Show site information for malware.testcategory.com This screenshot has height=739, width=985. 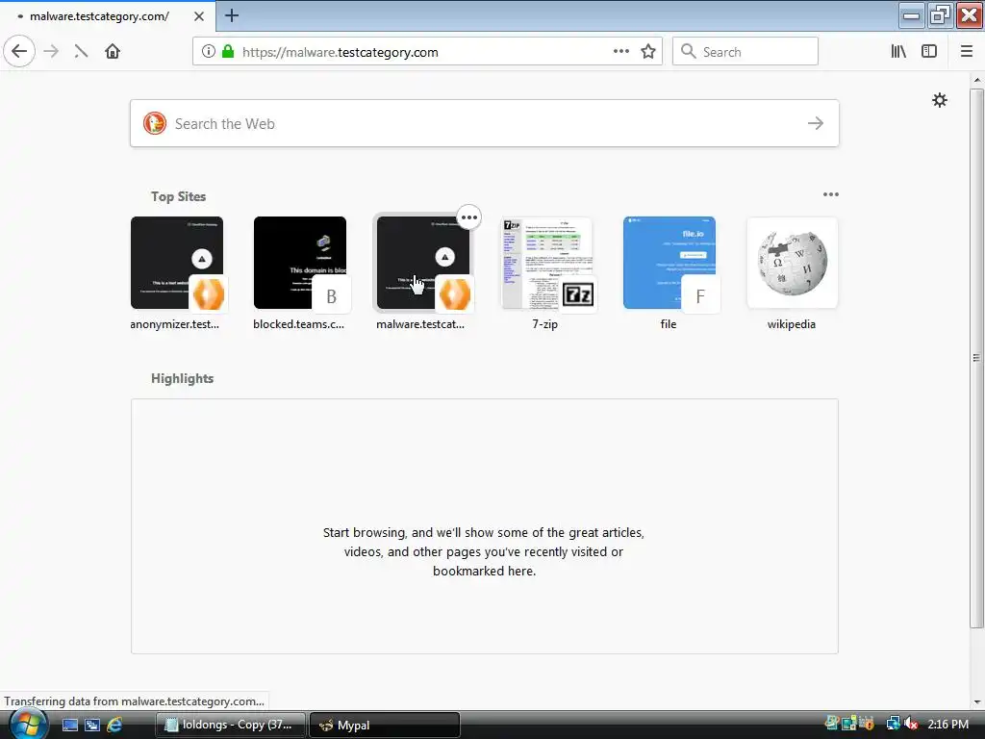coord(209,52)
